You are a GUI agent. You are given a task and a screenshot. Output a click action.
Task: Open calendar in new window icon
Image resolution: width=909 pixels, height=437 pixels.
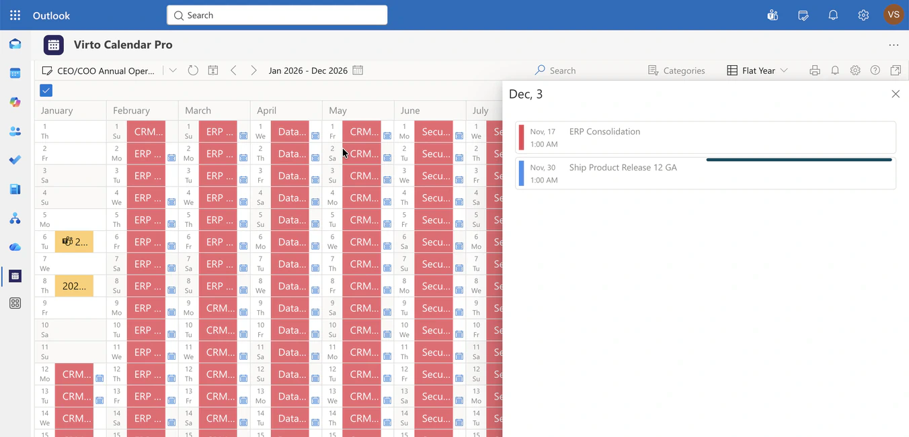896,70
